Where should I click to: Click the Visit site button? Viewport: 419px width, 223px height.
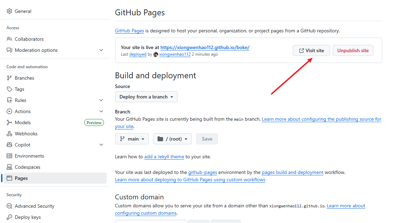pyautogui.click(x=311, y=50)
